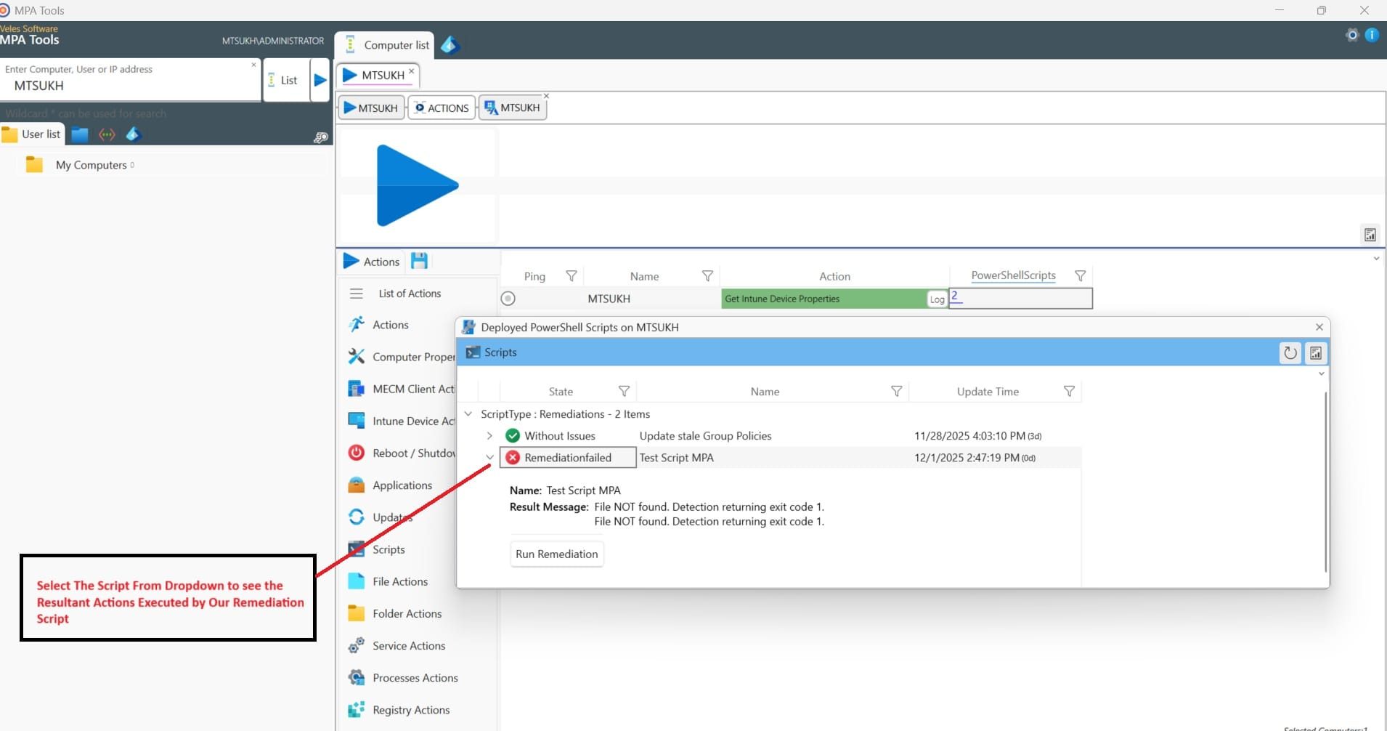Open the Azure tab icon beside Computer list
This screenshot has width=1387, height=731.
coord(450,45)
